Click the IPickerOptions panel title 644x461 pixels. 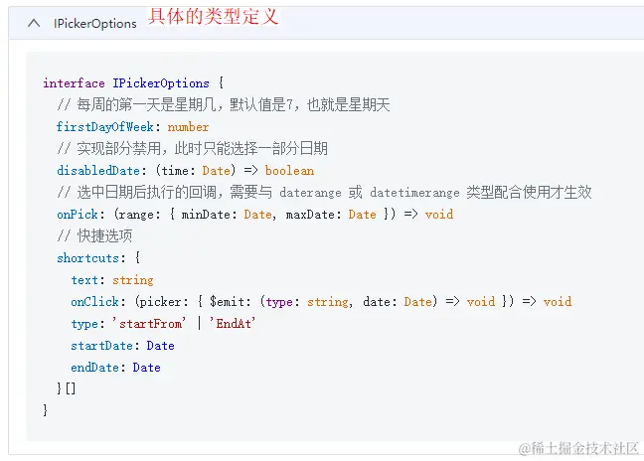(94, 24)
